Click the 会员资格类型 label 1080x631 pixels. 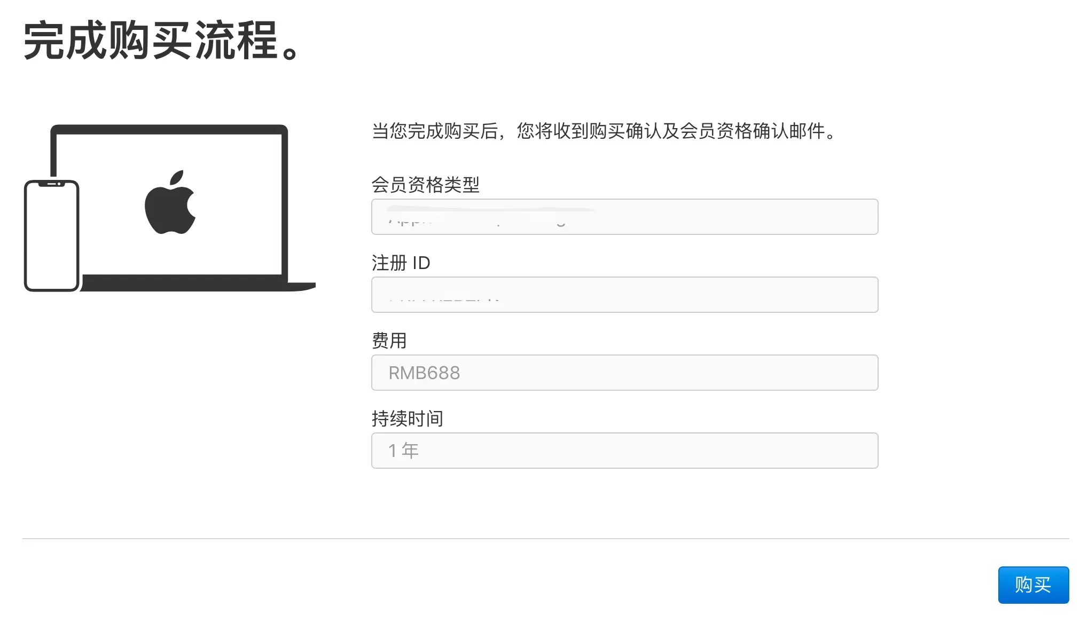pyautogui.click(x=425, y=185)
